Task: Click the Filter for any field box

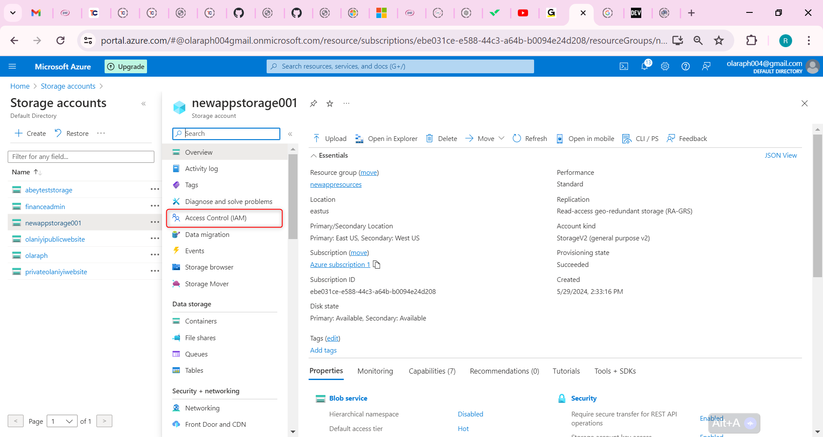Action: (x=81, y=157)
